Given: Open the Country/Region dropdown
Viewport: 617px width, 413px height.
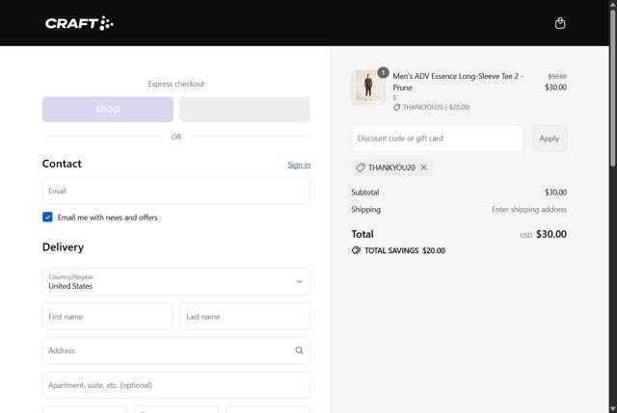Looking at the screenshot, I should pos(175,282).
